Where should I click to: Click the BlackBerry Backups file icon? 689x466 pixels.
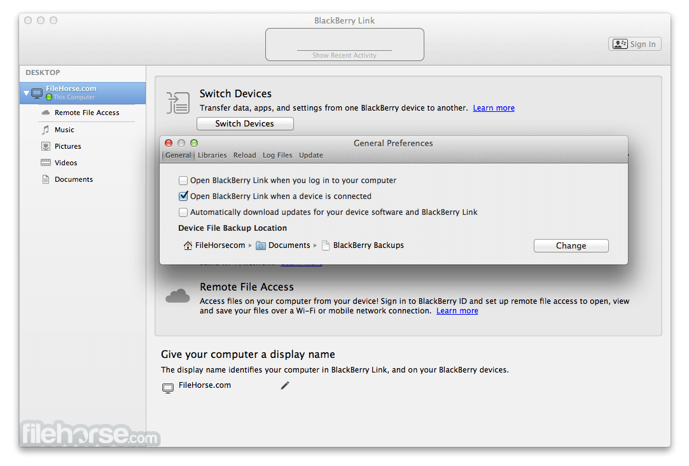tap(326, 245)
